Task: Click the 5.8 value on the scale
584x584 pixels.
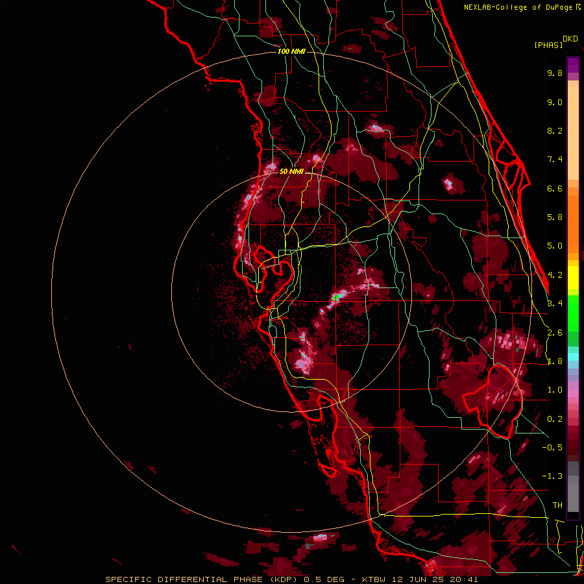Action: (x=555, y=217)
